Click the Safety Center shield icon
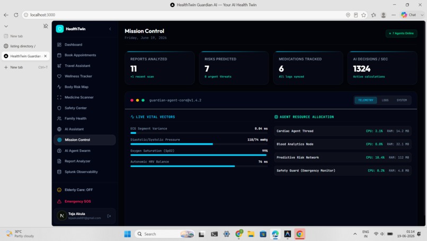This screenshot has width=427, height=241. click(x=59, y=108)
